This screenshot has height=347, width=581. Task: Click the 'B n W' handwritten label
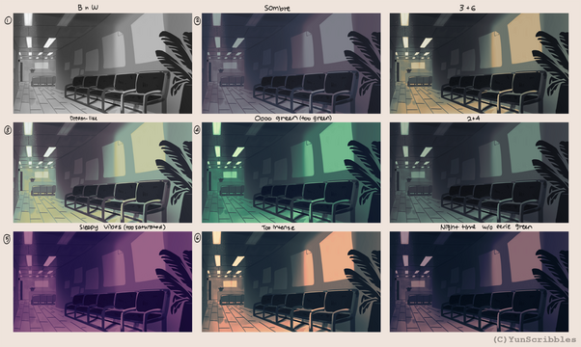[x=88, y=7]
